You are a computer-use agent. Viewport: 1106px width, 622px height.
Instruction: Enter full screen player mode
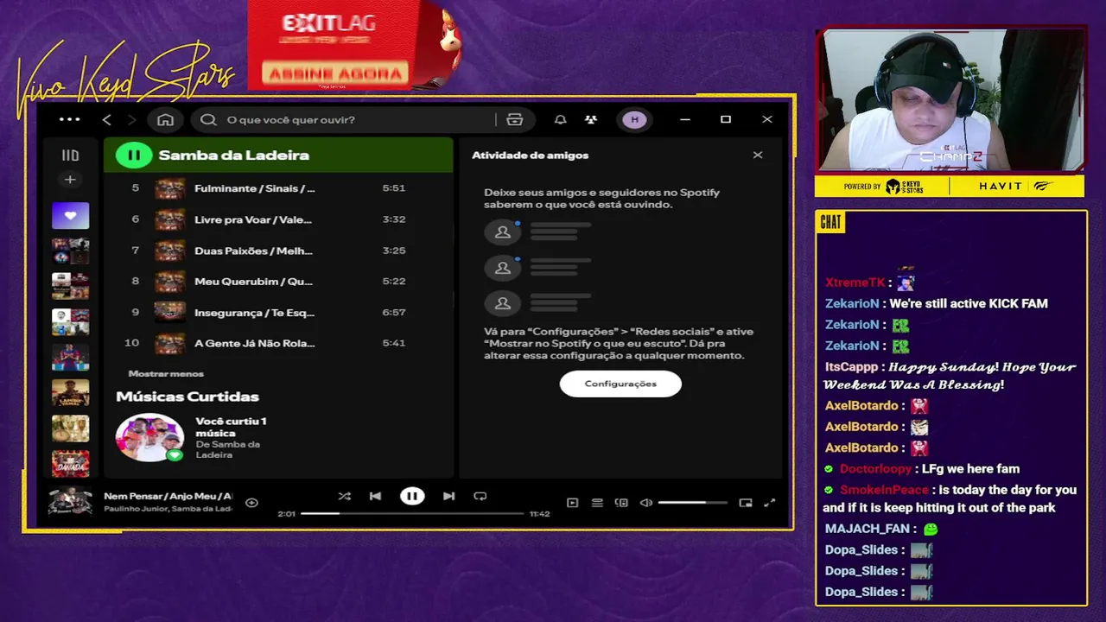[770, 503]
